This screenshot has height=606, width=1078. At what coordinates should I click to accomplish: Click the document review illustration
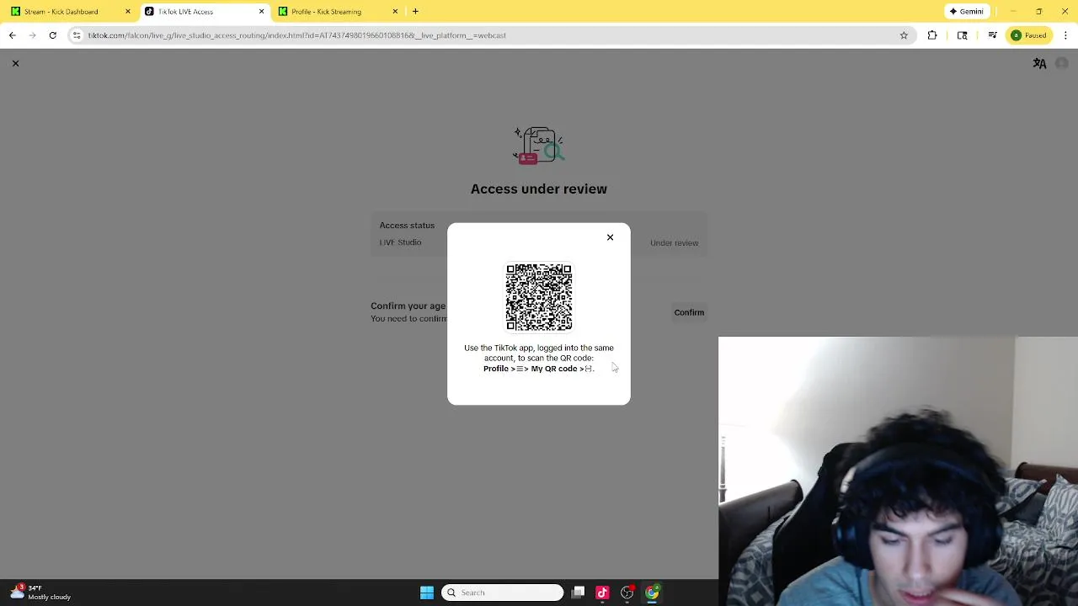click(x=539, y=145)
